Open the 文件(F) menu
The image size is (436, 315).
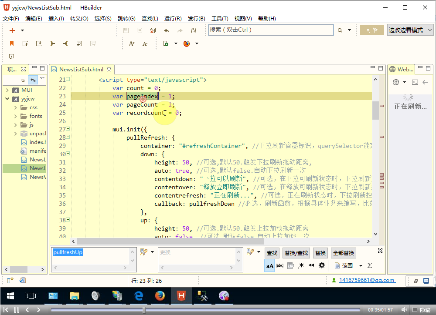(11, 19)
